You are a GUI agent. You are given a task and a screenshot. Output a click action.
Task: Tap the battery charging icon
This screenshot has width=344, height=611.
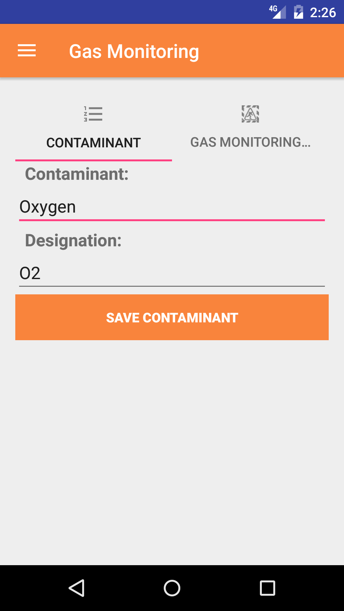(298, 12)
